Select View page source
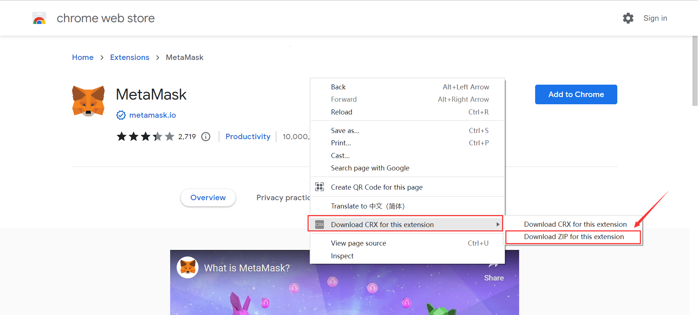Viewport: 698px width, 315px height. (x=407, y=243)
